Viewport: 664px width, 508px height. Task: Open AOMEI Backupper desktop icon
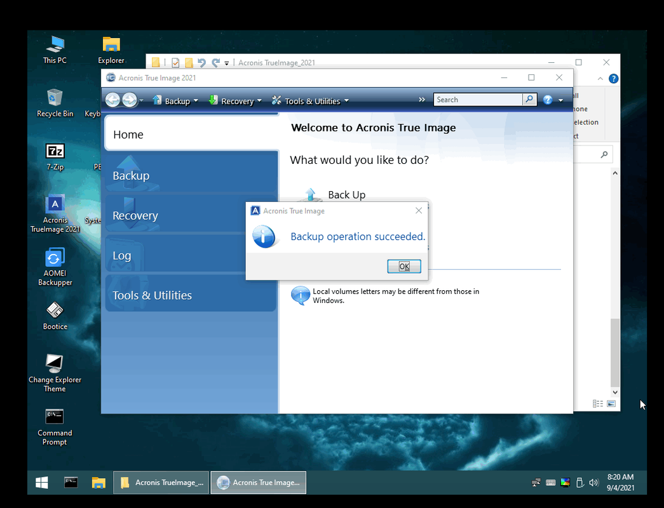click(55, 267)
